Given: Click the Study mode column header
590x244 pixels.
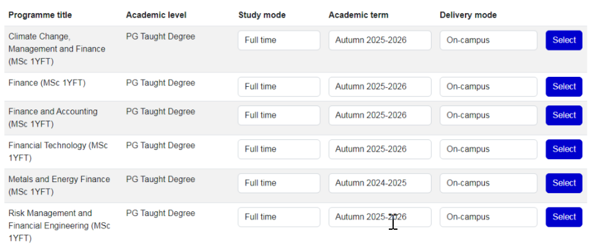Looking at the screenshot, I should (262, 15).
